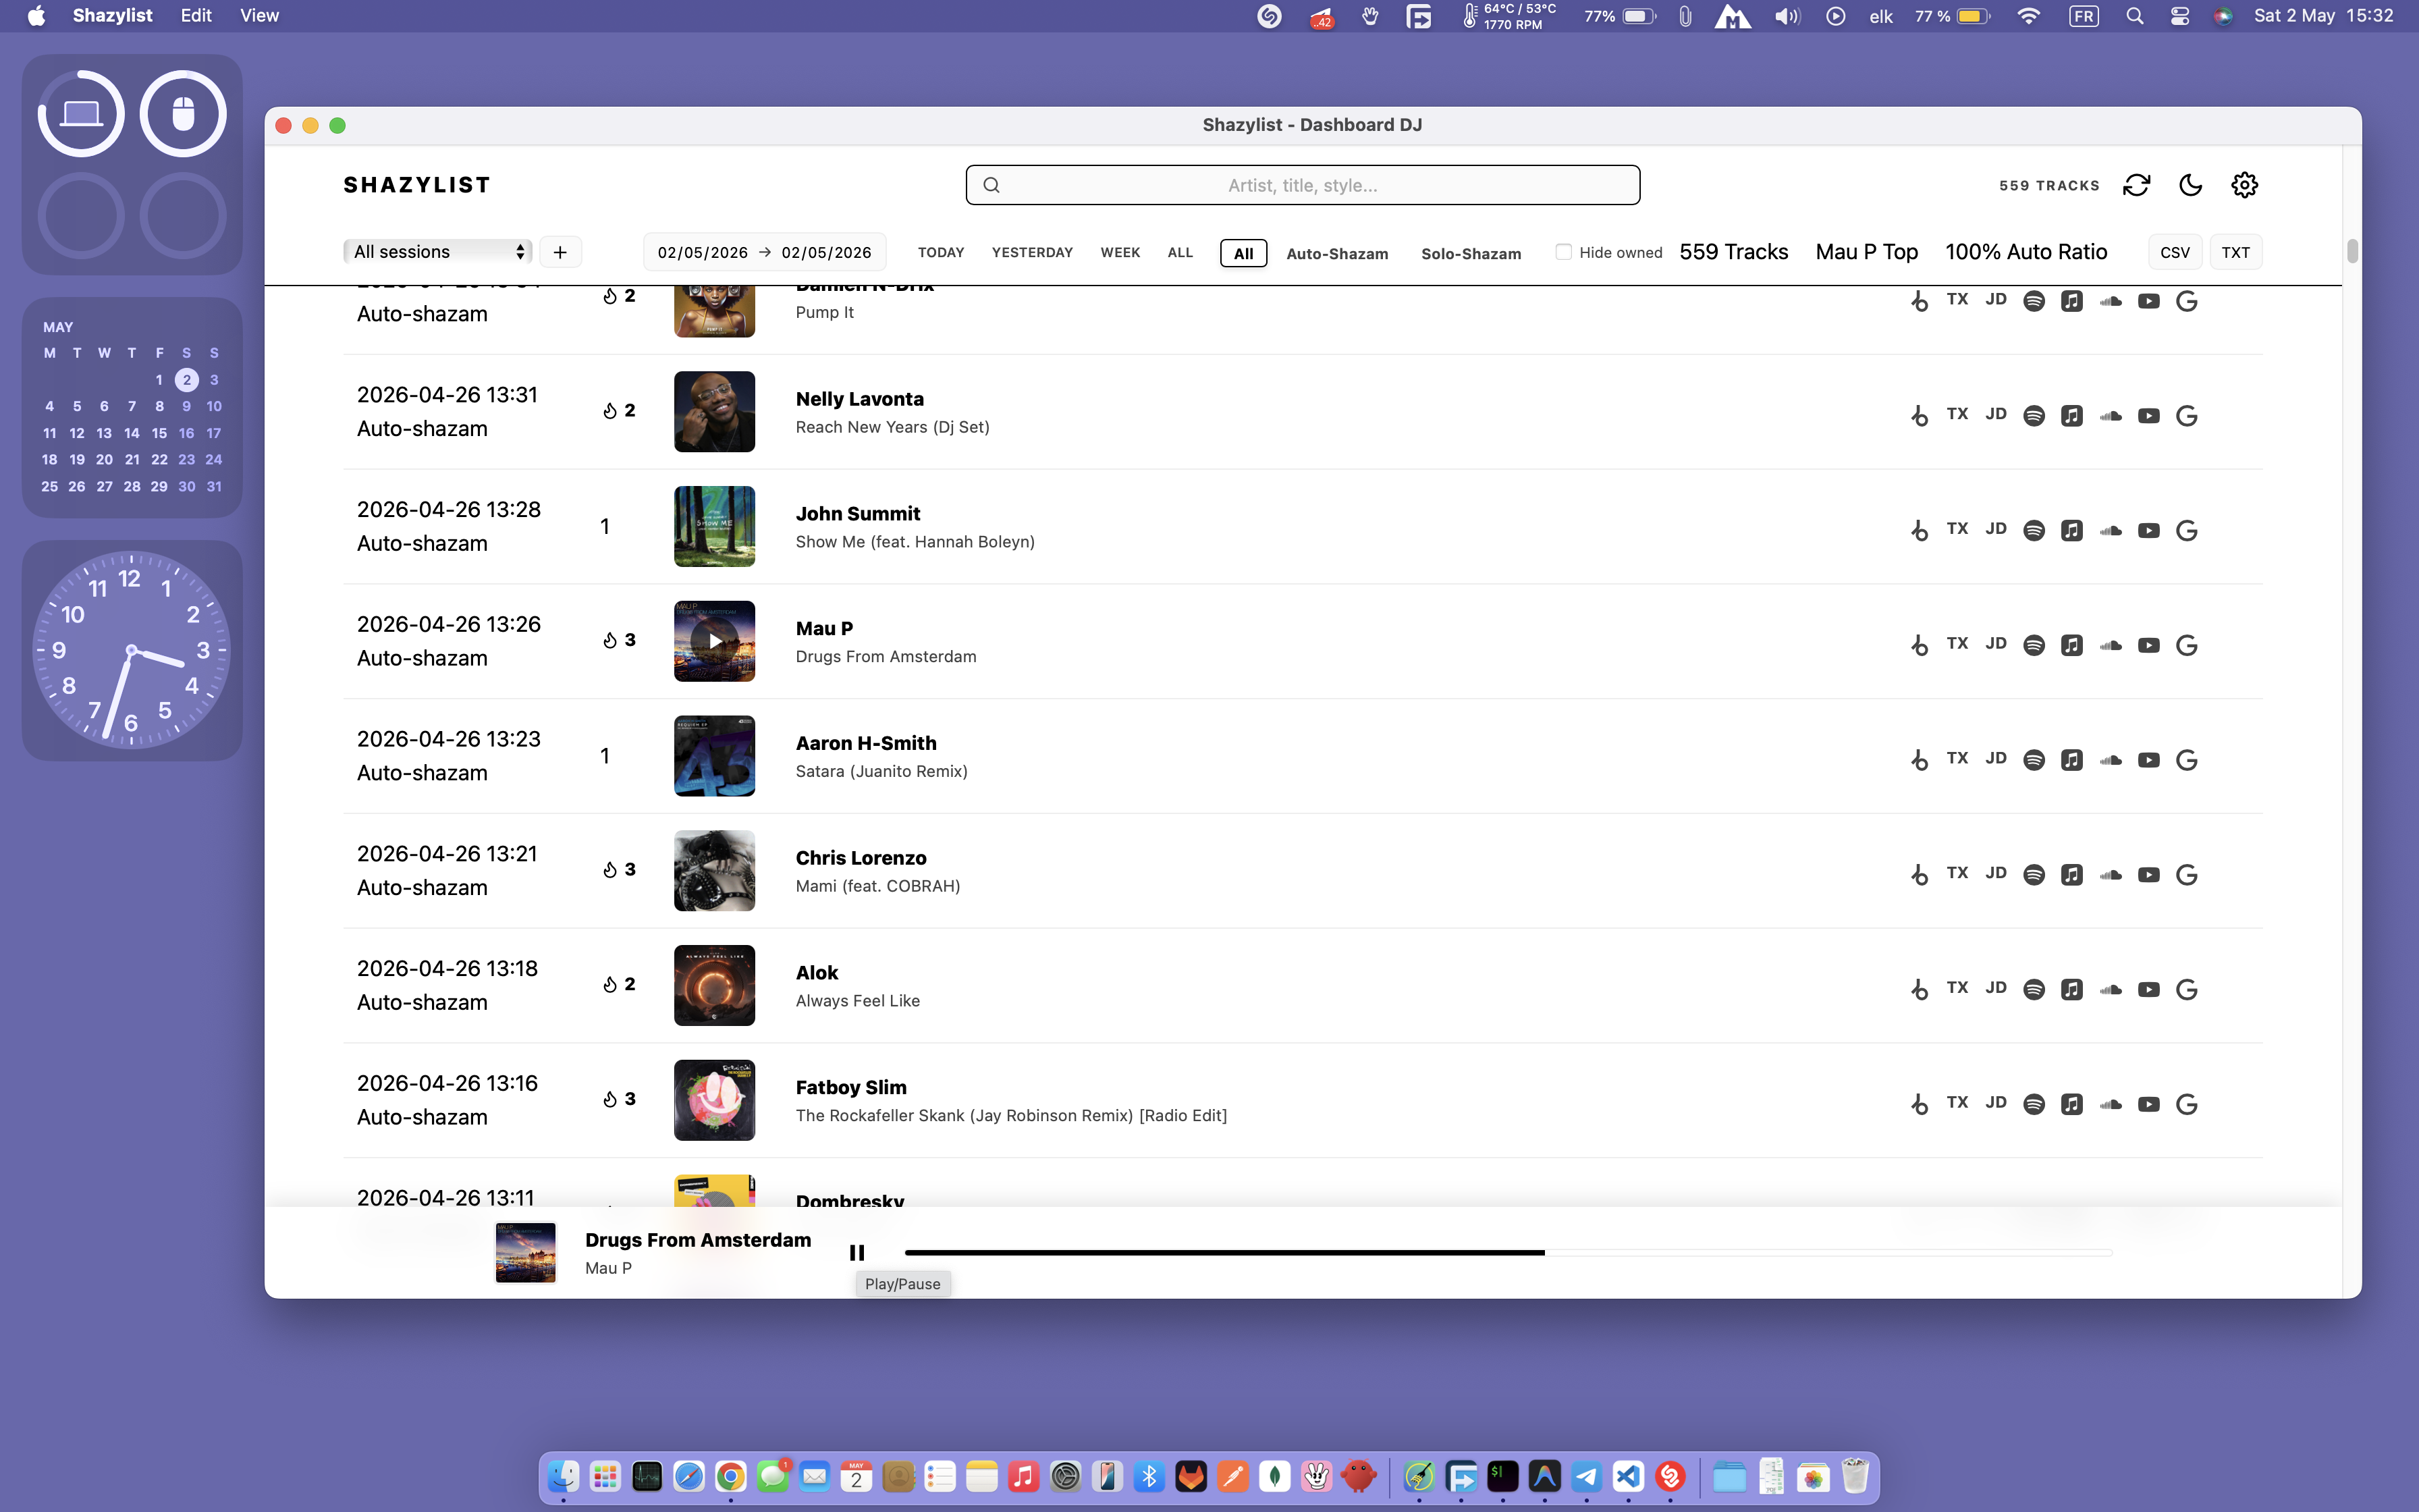Open Apple Music link for Mau P

[x=2071, y=645]
